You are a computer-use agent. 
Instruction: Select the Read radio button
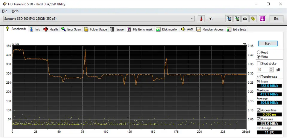259,52
